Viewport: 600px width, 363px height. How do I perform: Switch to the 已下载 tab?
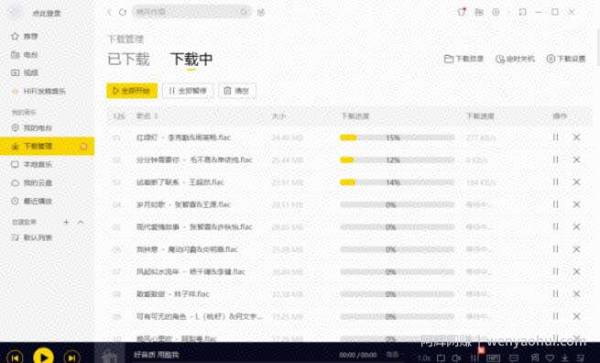pyautogui.click(x=128, y=60)
